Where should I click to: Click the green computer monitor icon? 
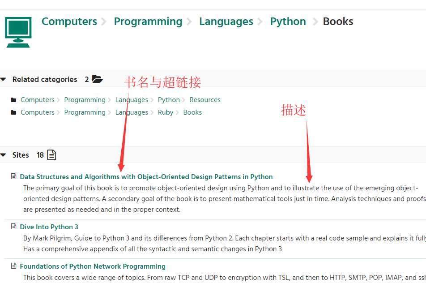pyautogui.click(x=18, y=32)
